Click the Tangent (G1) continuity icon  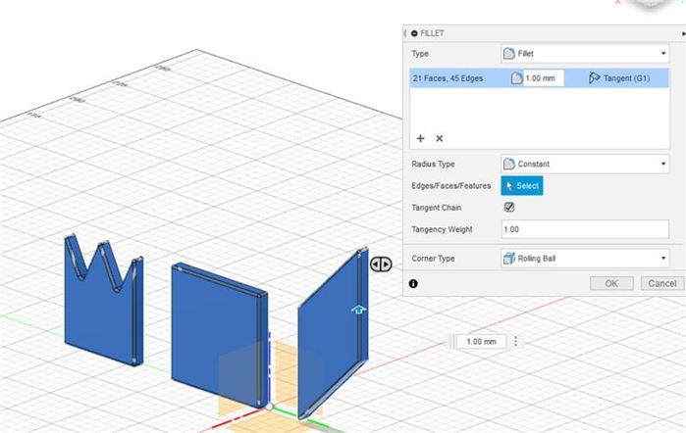click(595, 78)
